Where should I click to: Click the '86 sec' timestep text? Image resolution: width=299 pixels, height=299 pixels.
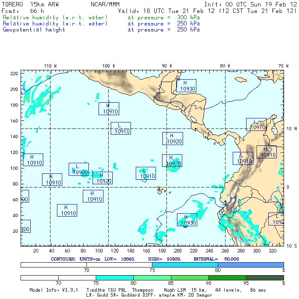click(258, 290)
